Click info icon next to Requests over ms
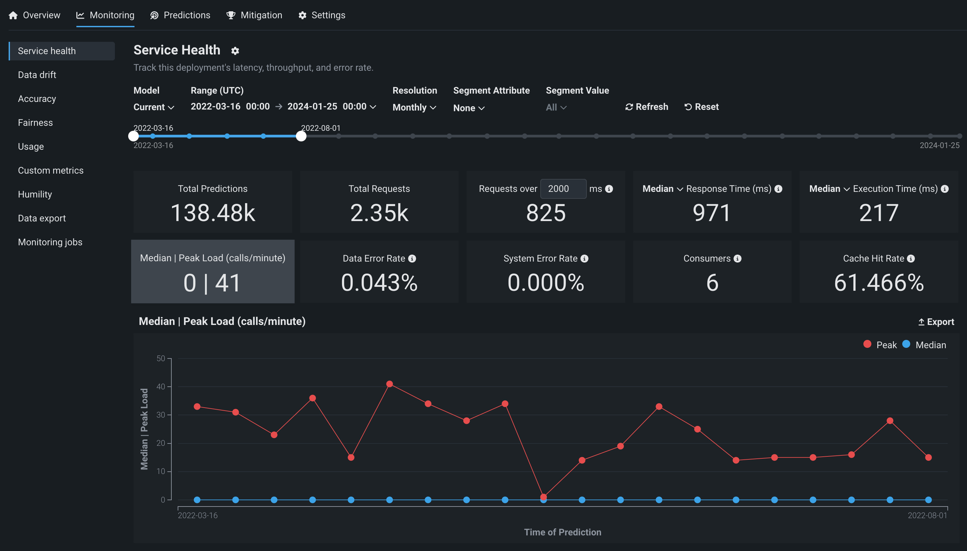The height and width of the screenshot is (551, 967). (609, 189)
